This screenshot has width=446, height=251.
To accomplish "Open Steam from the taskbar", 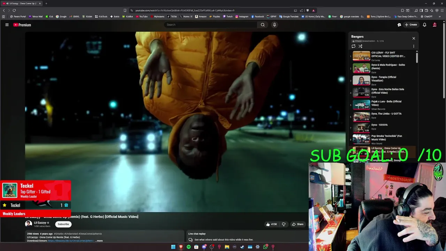I will (242, 247).
